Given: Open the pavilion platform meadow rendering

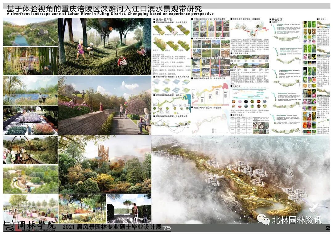Looking at the screenshot, I should tap(82, 209).
